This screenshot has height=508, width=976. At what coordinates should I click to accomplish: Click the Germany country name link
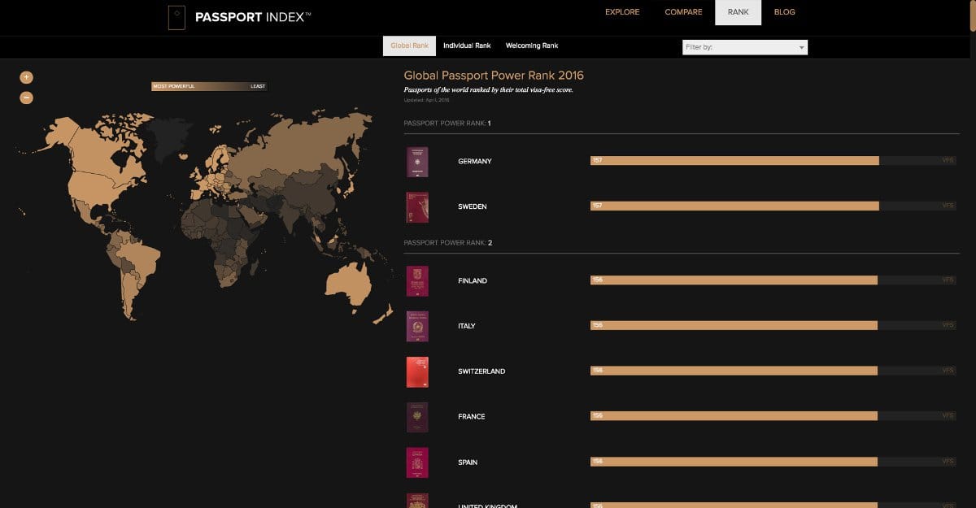tap(475, 162)
